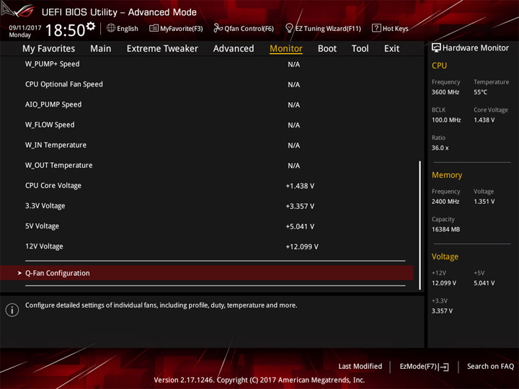Click the Voltage heading in Hardware Monitor
The width and height of the screenshot is (519, 389).
[x=445, y=256]
